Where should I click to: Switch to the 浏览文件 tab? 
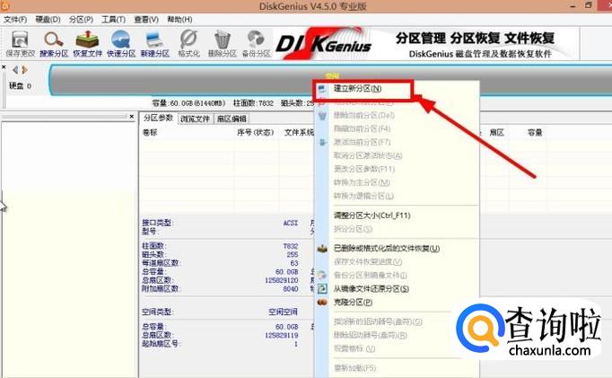pyautogui.click(x=195, y=119)
